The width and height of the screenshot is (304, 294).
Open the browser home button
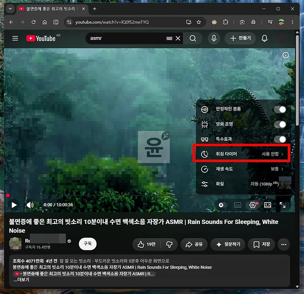tap(45, 22)
